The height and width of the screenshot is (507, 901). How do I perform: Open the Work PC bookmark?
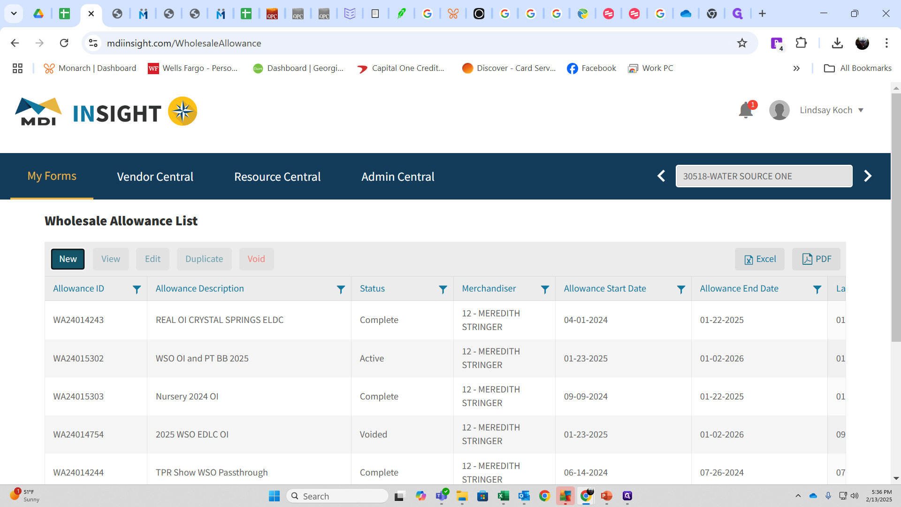pos(650,68)
